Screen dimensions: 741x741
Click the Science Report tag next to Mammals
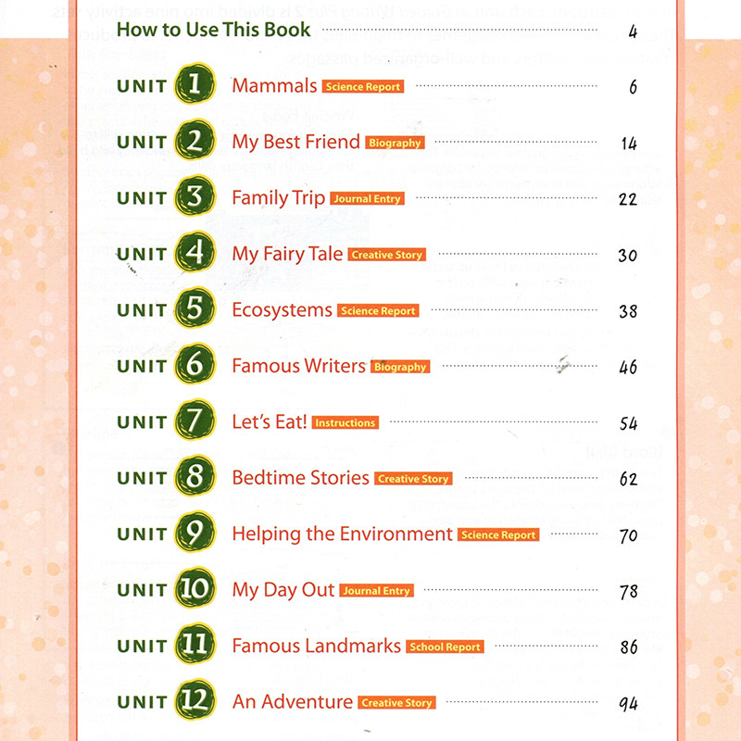pyautogui.click(x=362, y=87)
